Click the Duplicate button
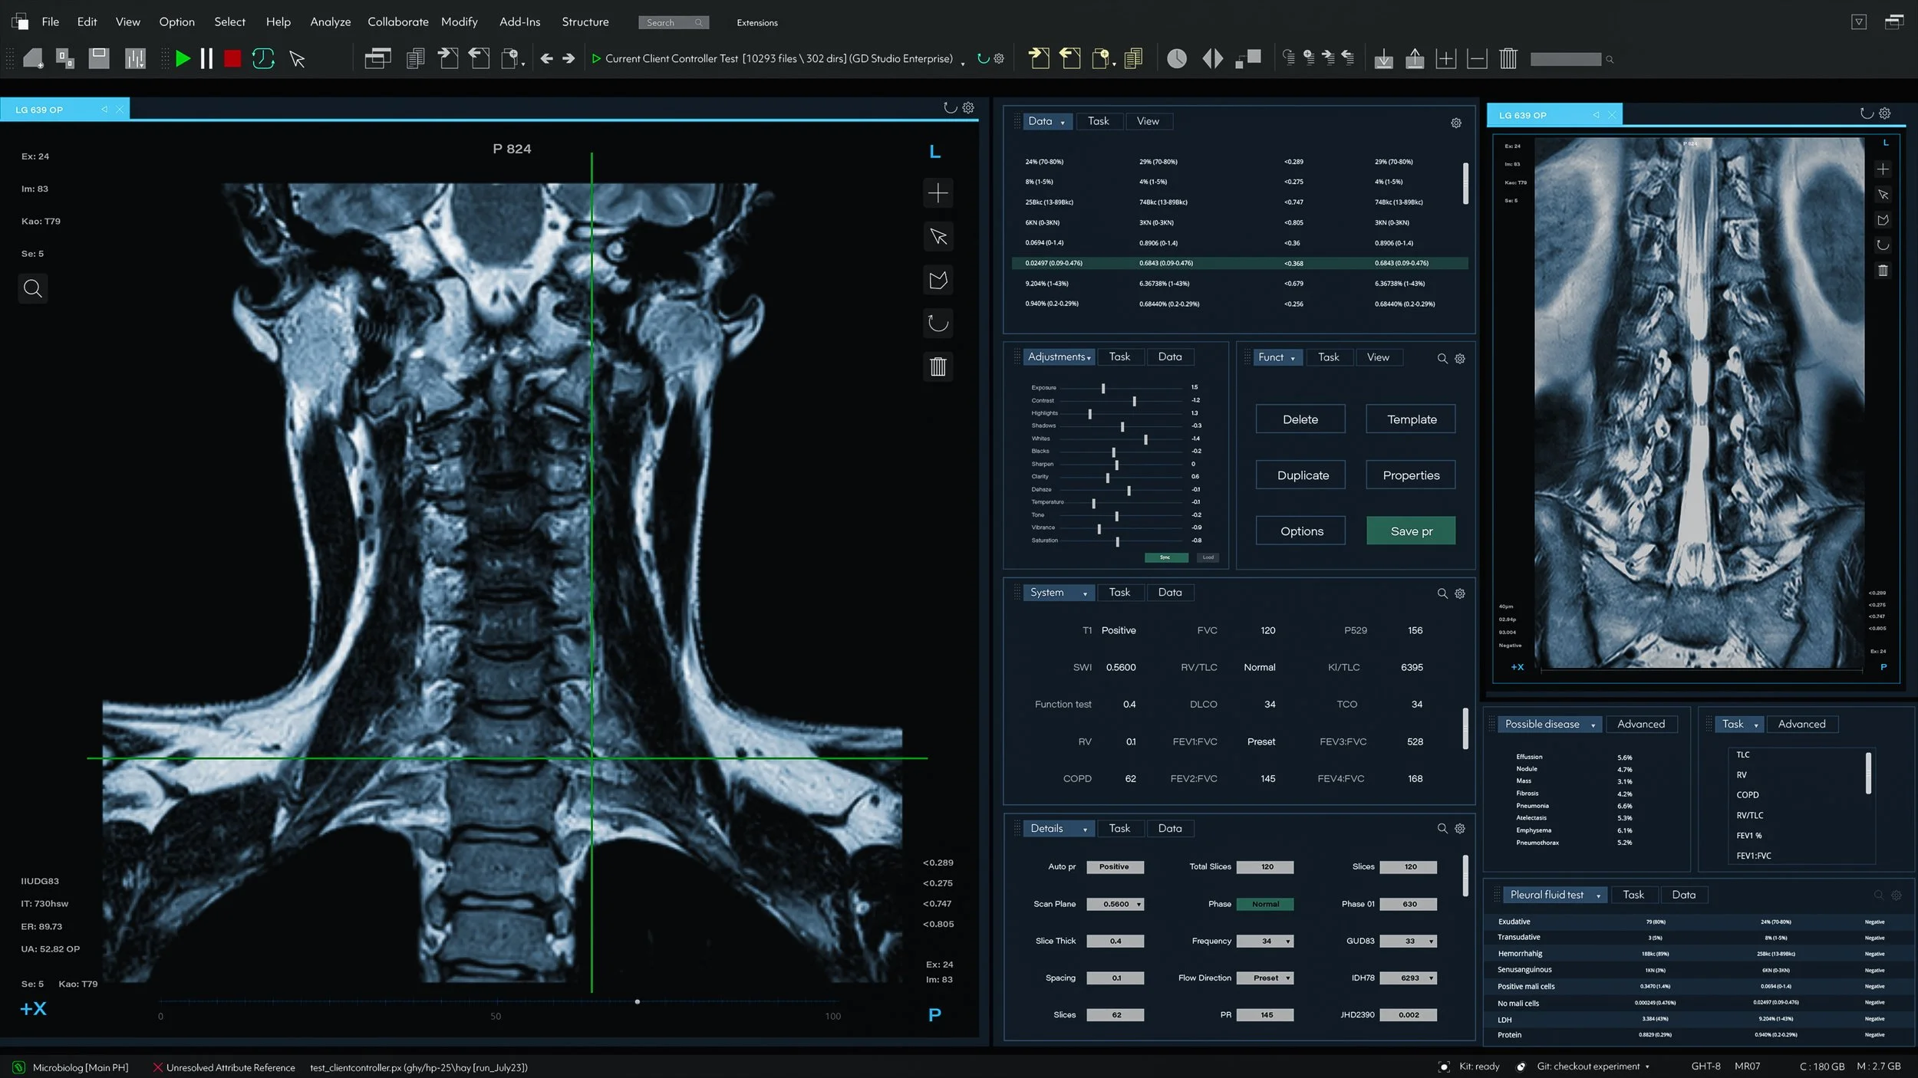1918x1078 pixels. [1301, 475]
